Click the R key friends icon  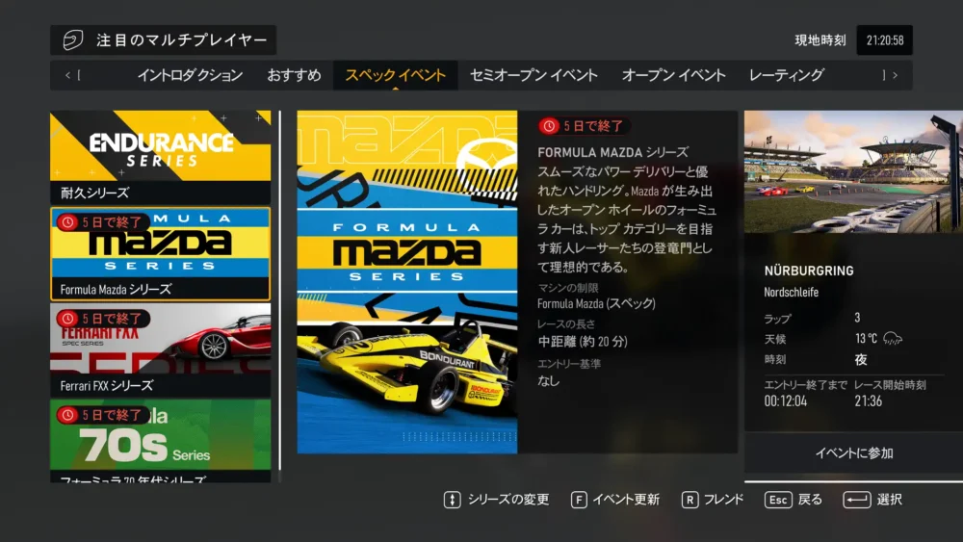tap(690, 500)
